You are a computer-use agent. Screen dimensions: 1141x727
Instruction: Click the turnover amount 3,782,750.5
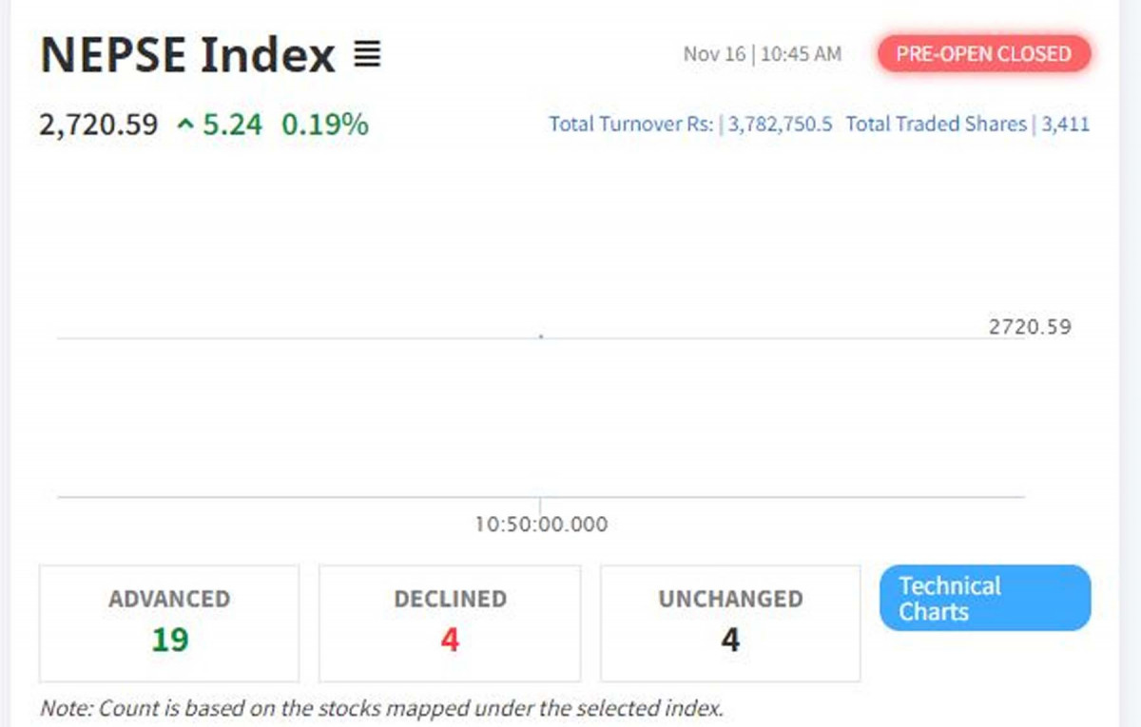(781, 124)
